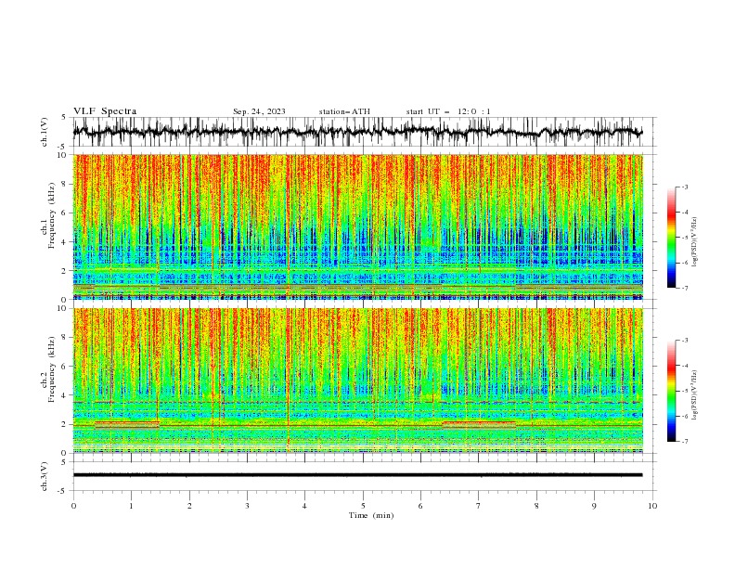Image resolution: width=735 pixels, height=568 pixels.
Task: Click the ch.3 flat waveform trace
Action: [357, 475]
